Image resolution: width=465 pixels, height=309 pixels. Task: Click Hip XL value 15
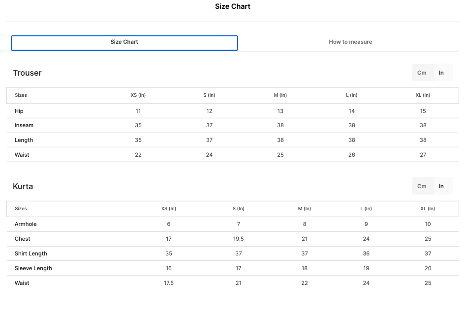tap(423, 111)
